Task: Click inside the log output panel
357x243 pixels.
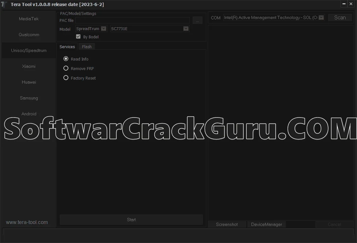Action: [281, 123]
